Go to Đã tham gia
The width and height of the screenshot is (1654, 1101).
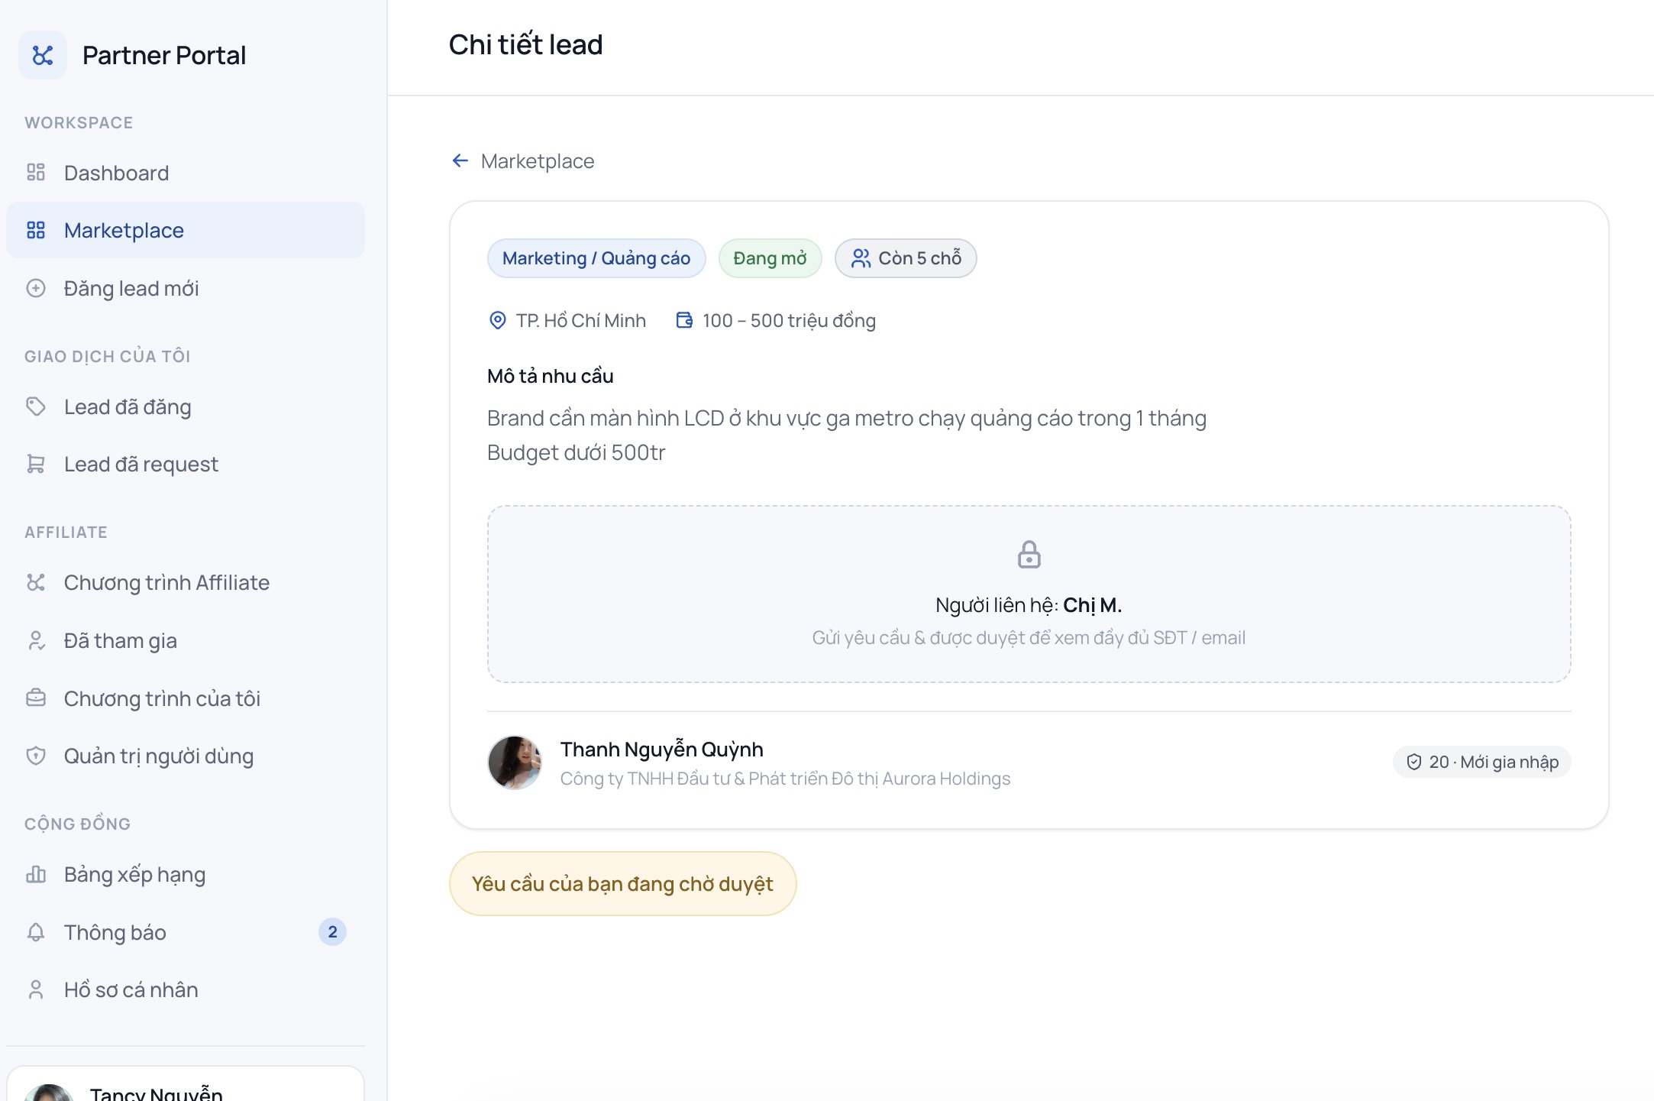[x=186, y=640]
